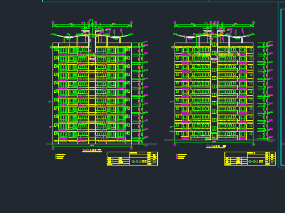Click the top-right axis bubble of left elevation
285x213 pixels.
point(131,23)
